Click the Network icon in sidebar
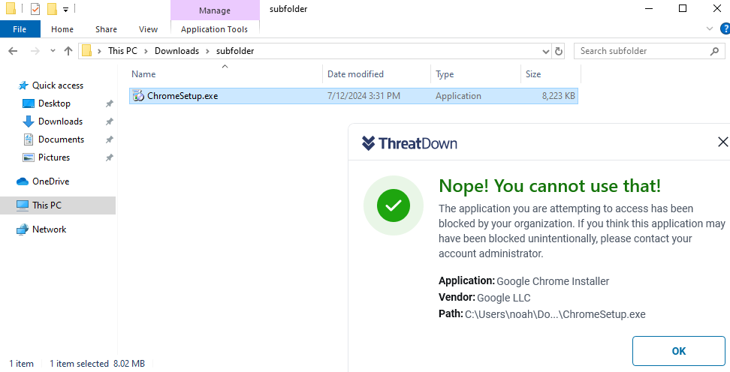Screen dimensions: 730x372 coord(23,229)
